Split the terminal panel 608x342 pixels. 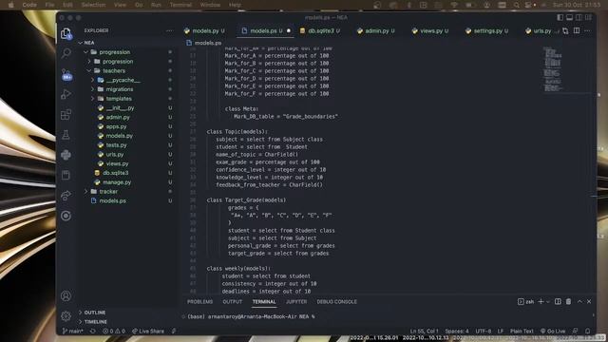(558, 301)
